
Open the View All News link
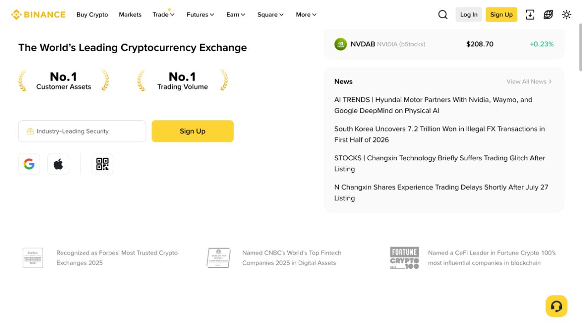[529, 82]
